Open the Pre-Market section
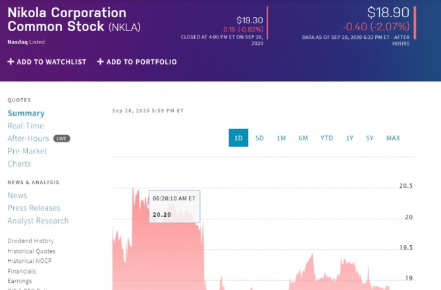Image resolution: width=441 pixels, height=290 pixels. point(27,151)
